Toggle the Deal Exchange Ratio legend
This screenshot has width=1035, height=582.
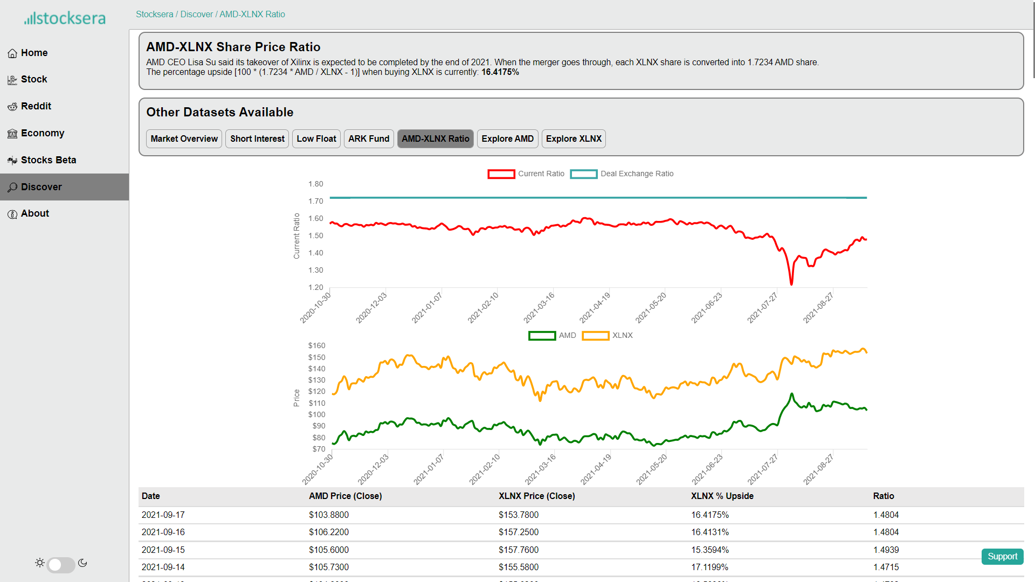coord(583,174)
